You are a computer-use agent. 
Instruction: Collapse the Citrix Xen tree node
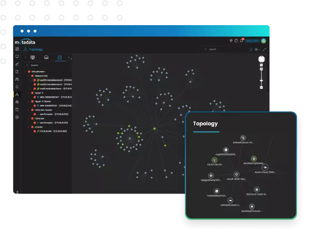click(29, 118)
